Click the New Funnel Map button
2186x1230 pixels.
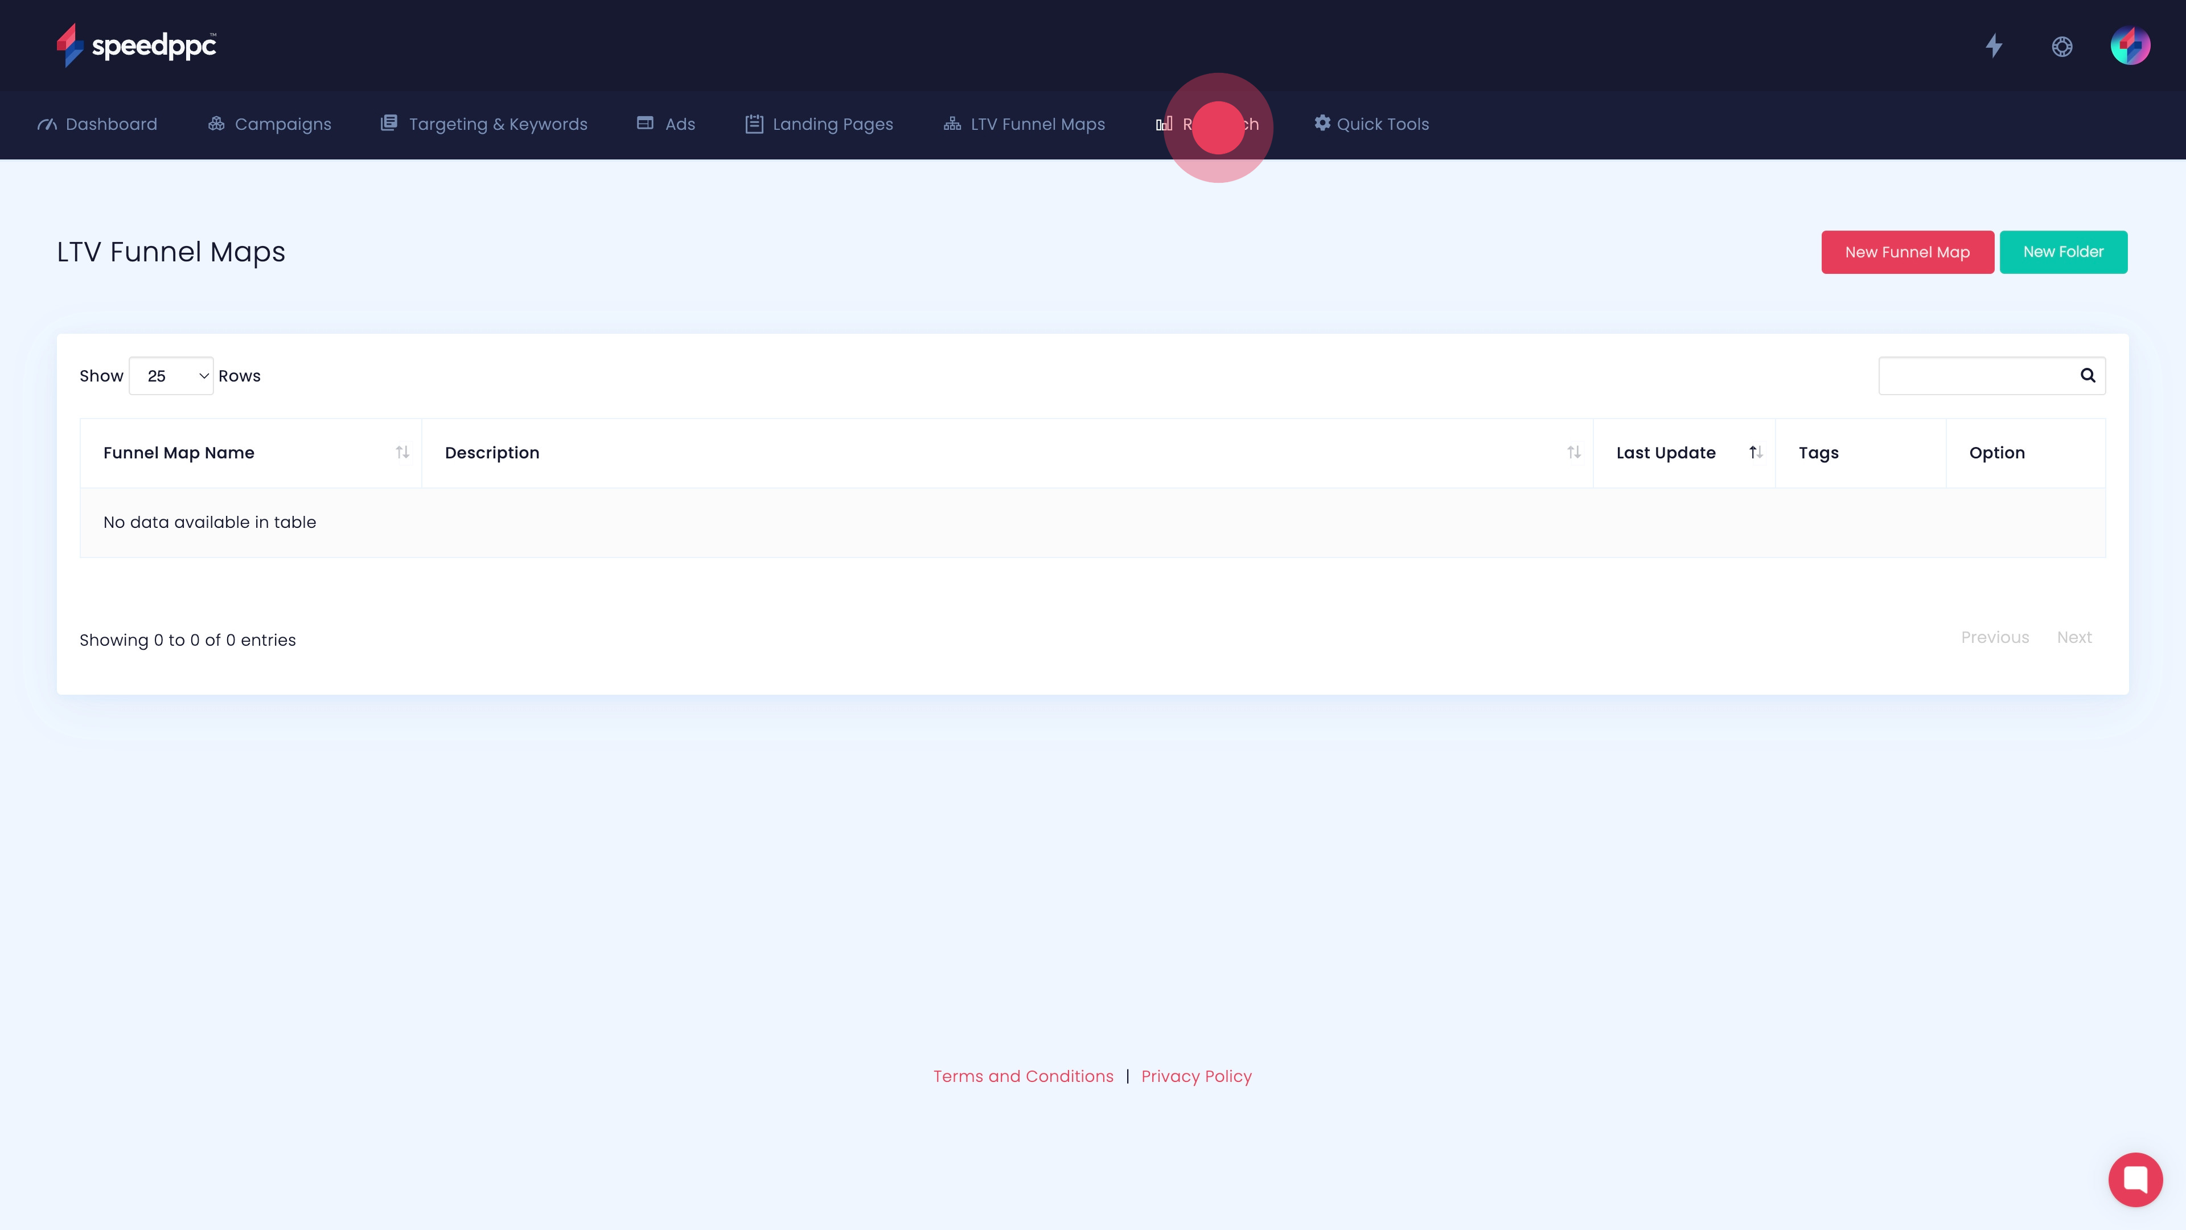pyautogui.click(x=1907, y=252)
